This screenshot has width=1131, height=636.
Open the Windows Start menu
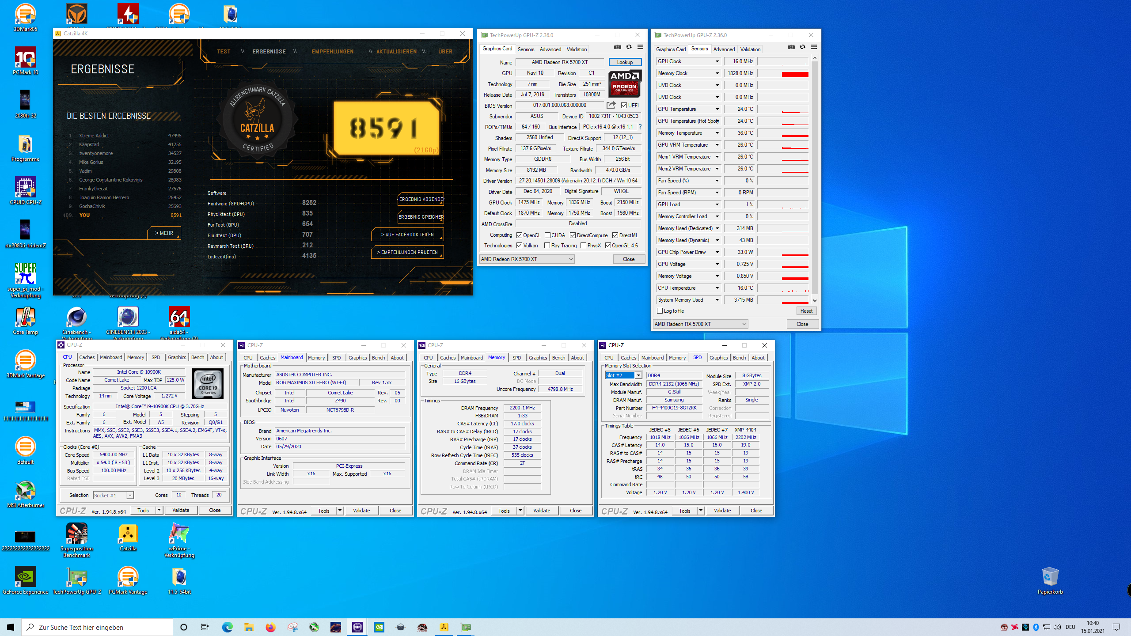pos(11,627)
